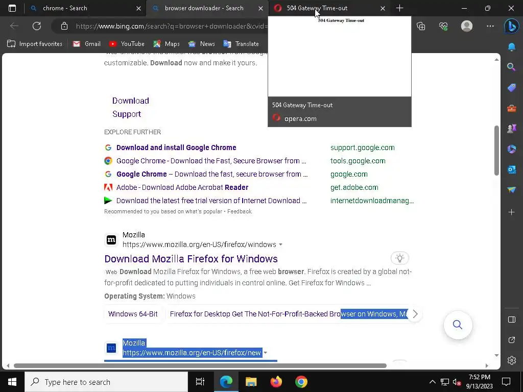This screenshot has width=523, height=392.
Task: Close the chrome - Search tab
Action: [139, 8]
